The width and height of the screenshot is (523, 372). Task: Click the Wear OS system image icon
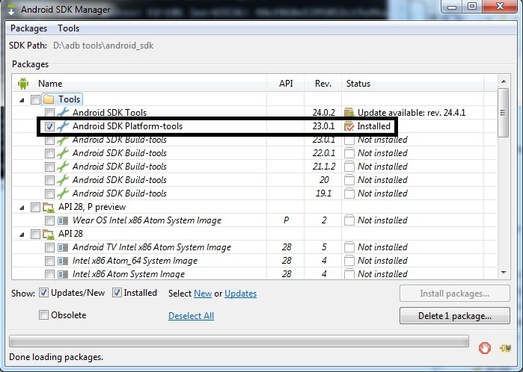click(x=63, y=220)
